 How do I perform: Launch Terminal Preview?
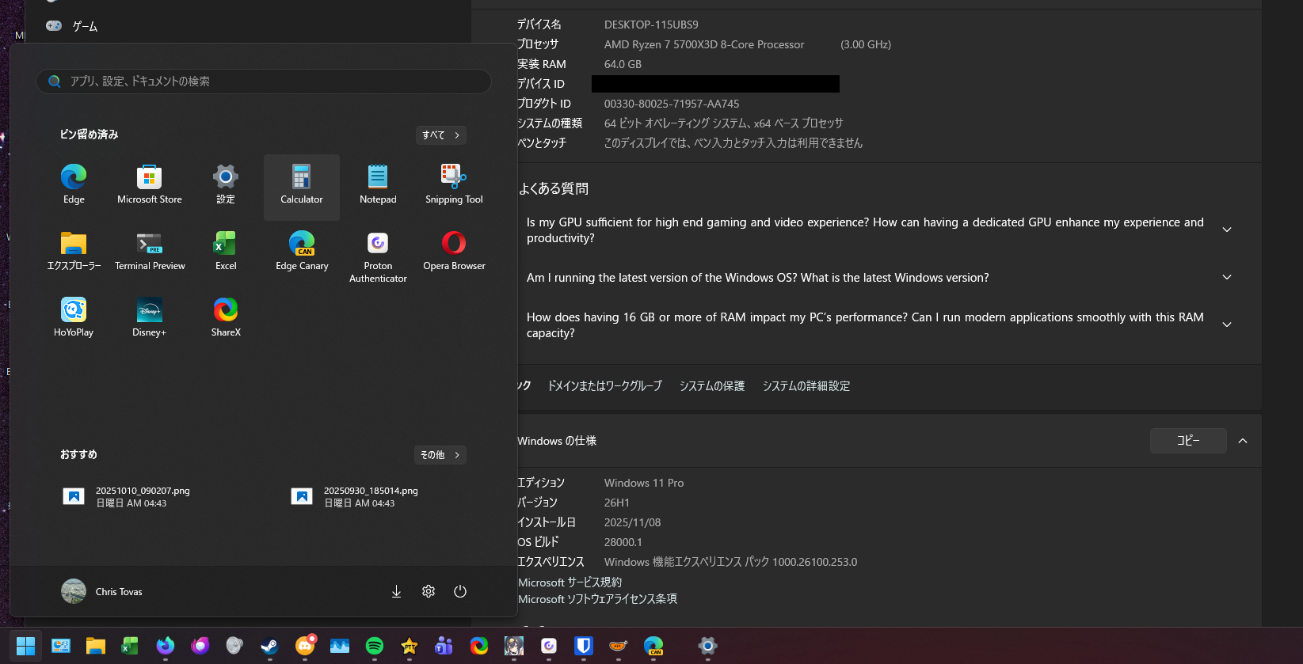[x=150, y=252]
